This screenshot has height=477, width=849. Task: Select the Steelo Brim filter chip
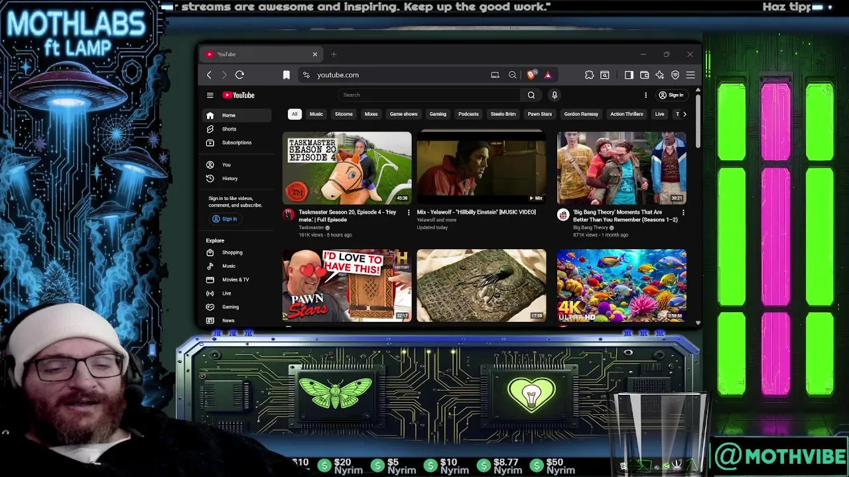pos(503,114)
